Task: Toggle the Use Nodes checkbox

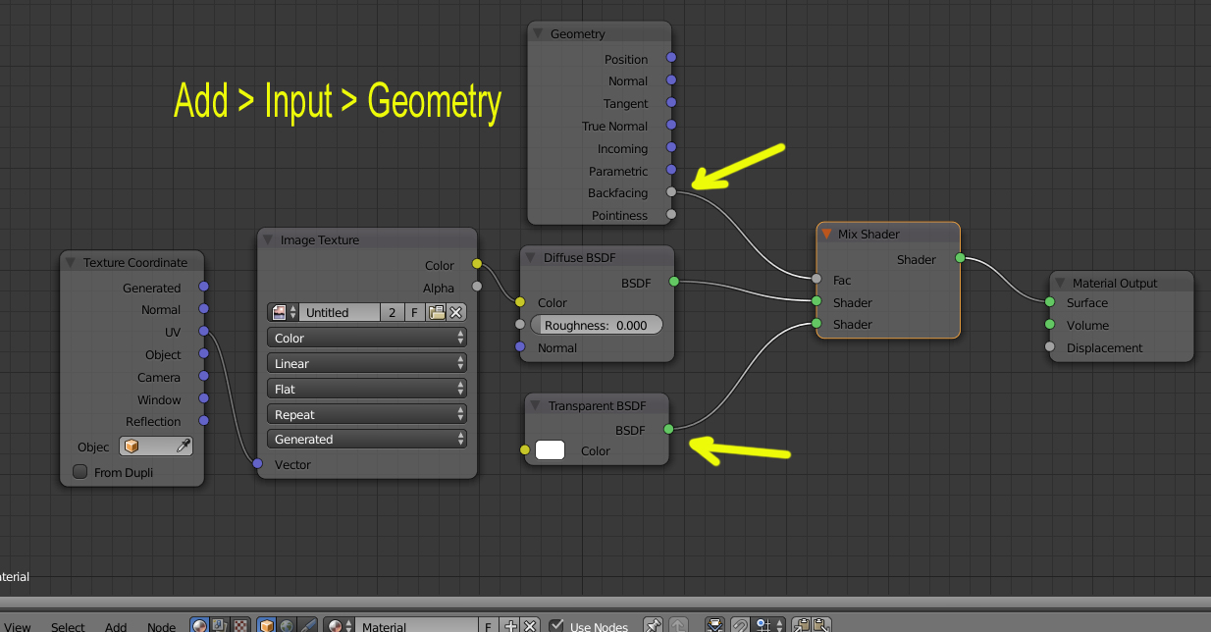Action: (557, 625)
